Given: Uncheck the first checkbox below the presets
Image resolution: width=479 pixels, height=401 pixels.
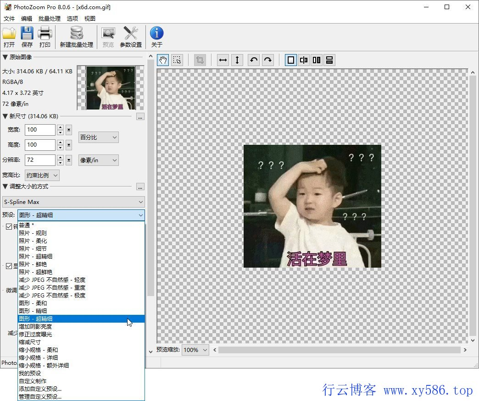Looking at the screenshot, I should pyautogui.click(x=10, y=226).
